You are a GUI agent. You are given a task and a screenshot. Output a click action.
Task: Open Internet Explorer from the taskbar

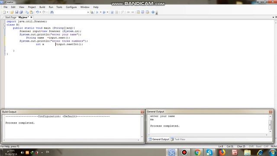click(x=260, y=152)
